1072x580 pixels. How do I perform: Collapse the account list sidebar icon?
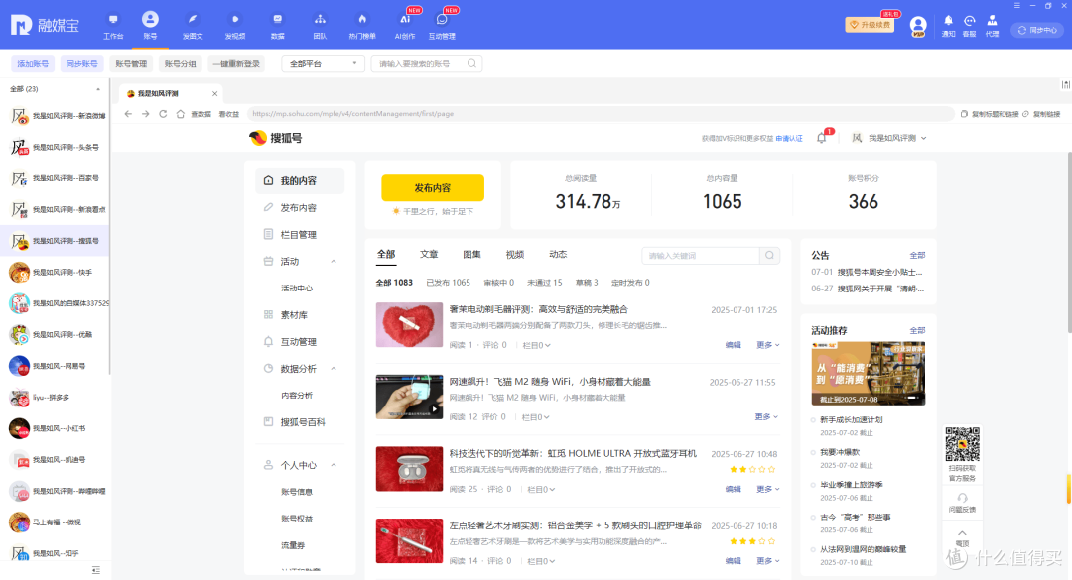coord(95,570)
